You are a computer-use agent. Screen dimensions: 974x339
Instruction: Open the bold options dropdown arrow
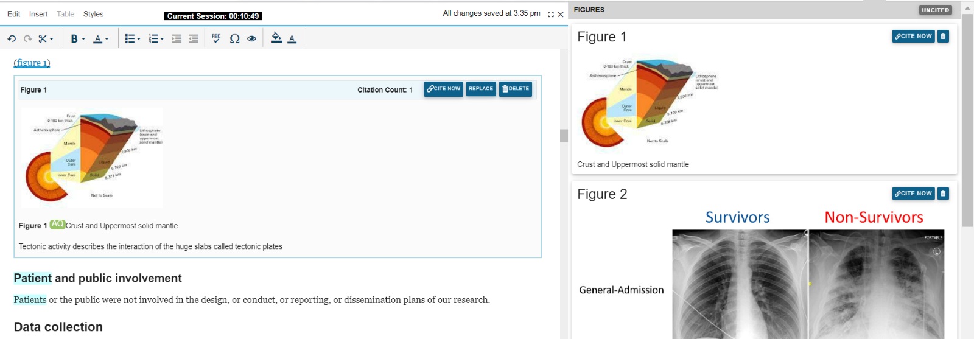pos(83,39)
